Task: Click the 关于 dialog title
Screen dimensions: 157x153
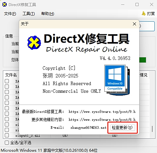Action: pos(25,24)
